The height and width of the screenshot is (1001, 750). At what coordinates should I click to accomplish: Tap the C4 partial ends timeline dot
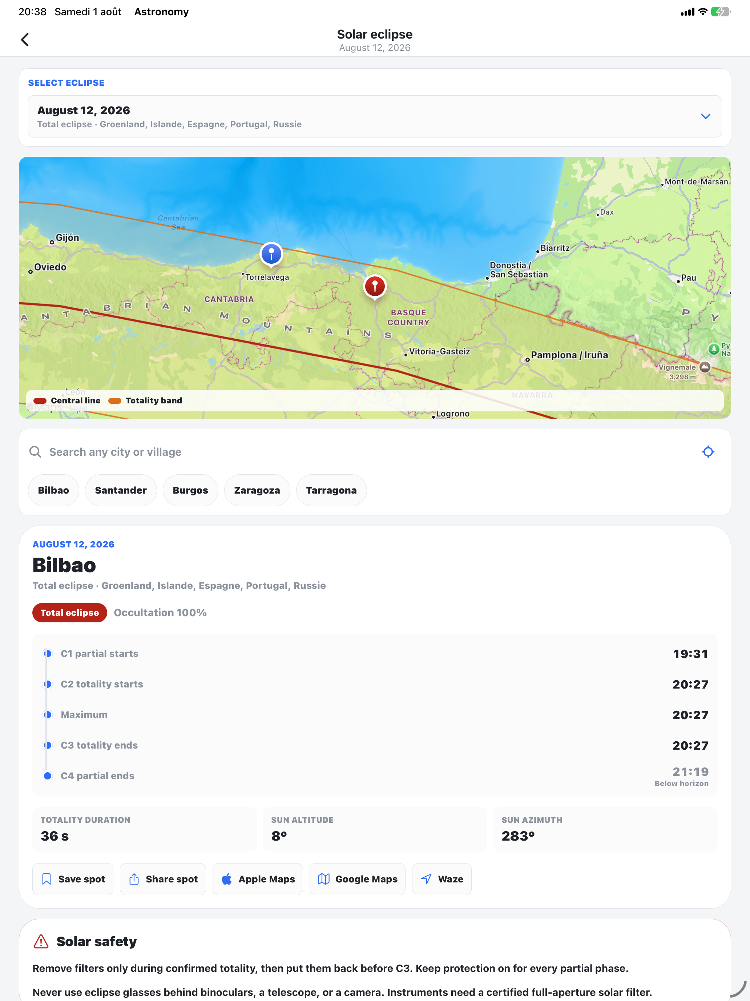click(48, 775)
